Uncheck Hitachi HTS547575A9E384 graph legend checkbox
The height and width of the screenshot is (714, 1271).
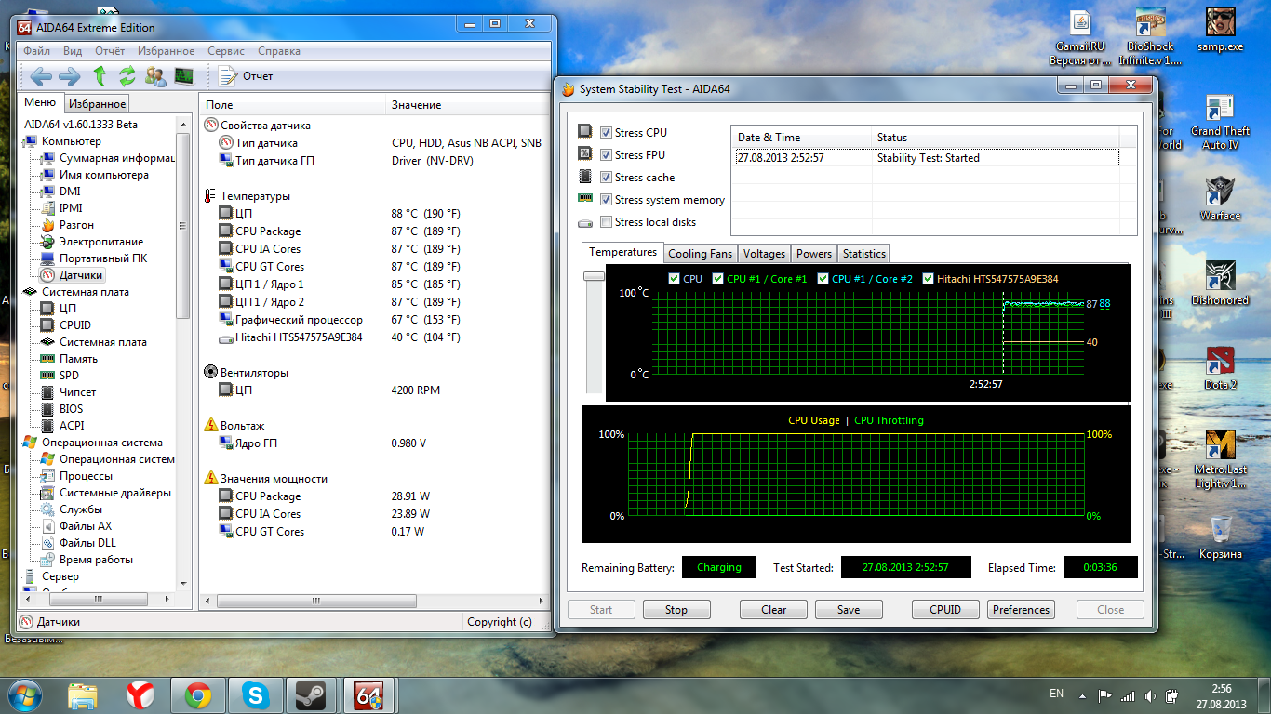(929, 279)
